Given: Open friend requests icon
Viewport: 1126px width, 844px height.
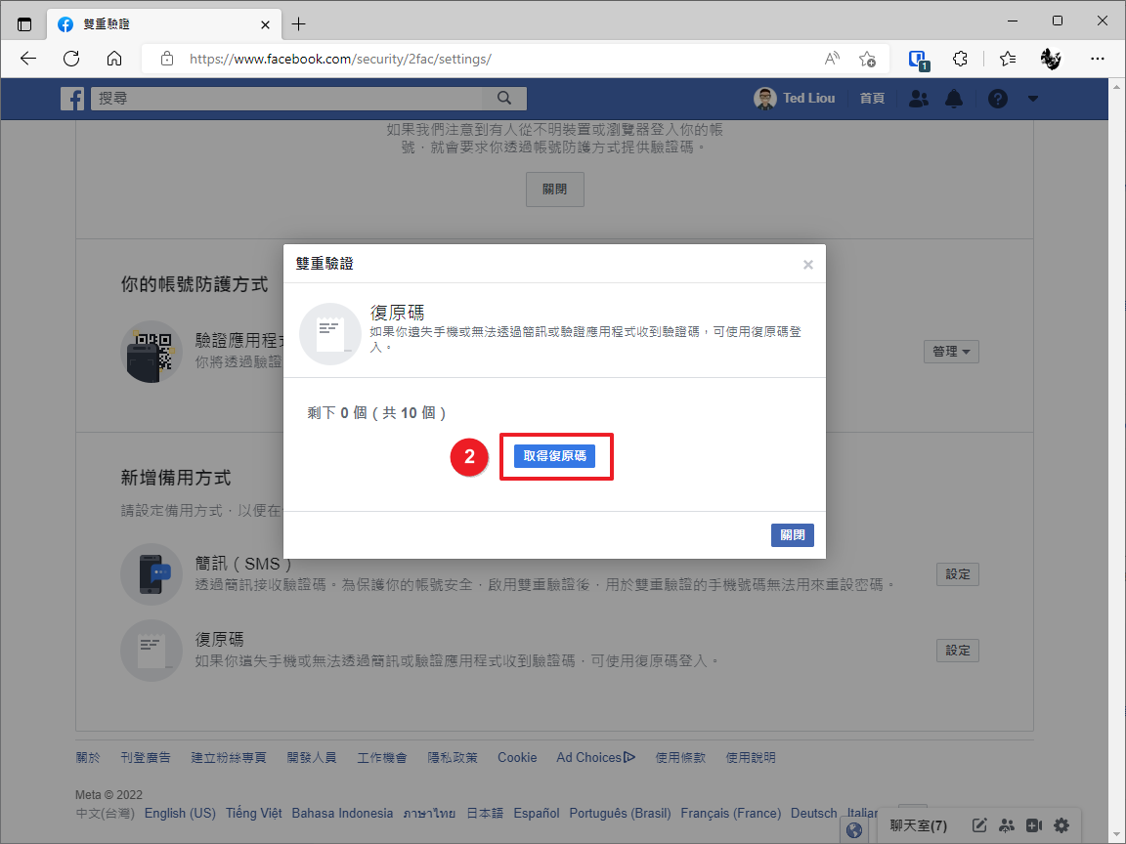Looking at the screenshot, I should [919, 99].
